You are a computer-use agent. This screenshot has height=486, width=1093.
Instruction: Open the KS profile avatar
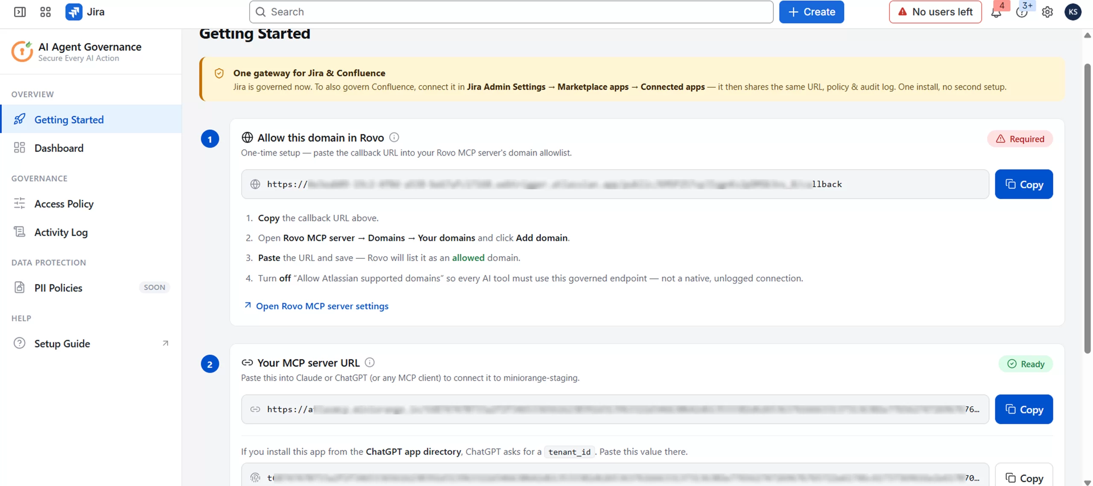pyautogui.click(x=1073, y=12)
